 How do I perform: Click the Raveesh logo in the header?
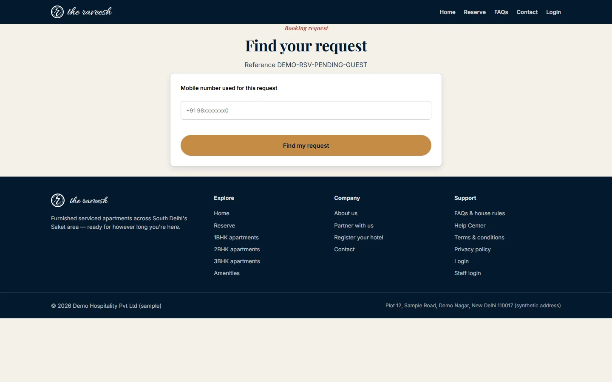click(82, 12)
